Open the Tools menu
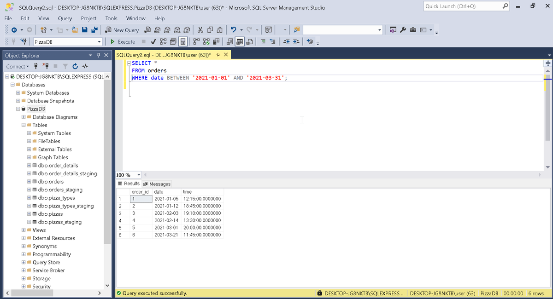The image size is (553, 299). click(112, 18)
